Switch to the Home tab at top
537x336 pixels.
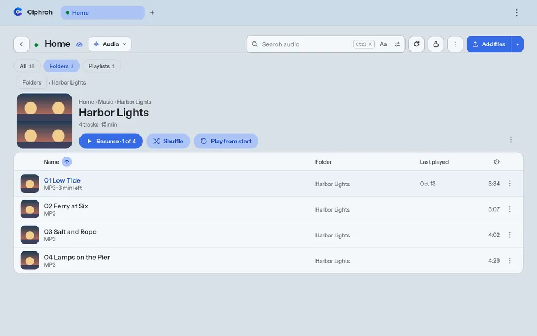point(103,13)
